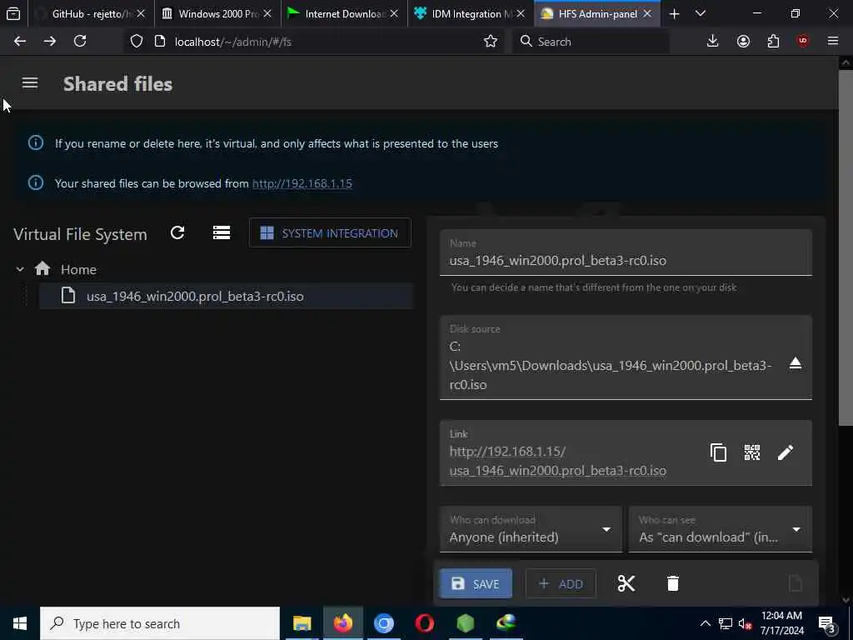The width and height of the screenshot is (853, 640).
Task: Toggle the file list view icon
Action: 222,233
